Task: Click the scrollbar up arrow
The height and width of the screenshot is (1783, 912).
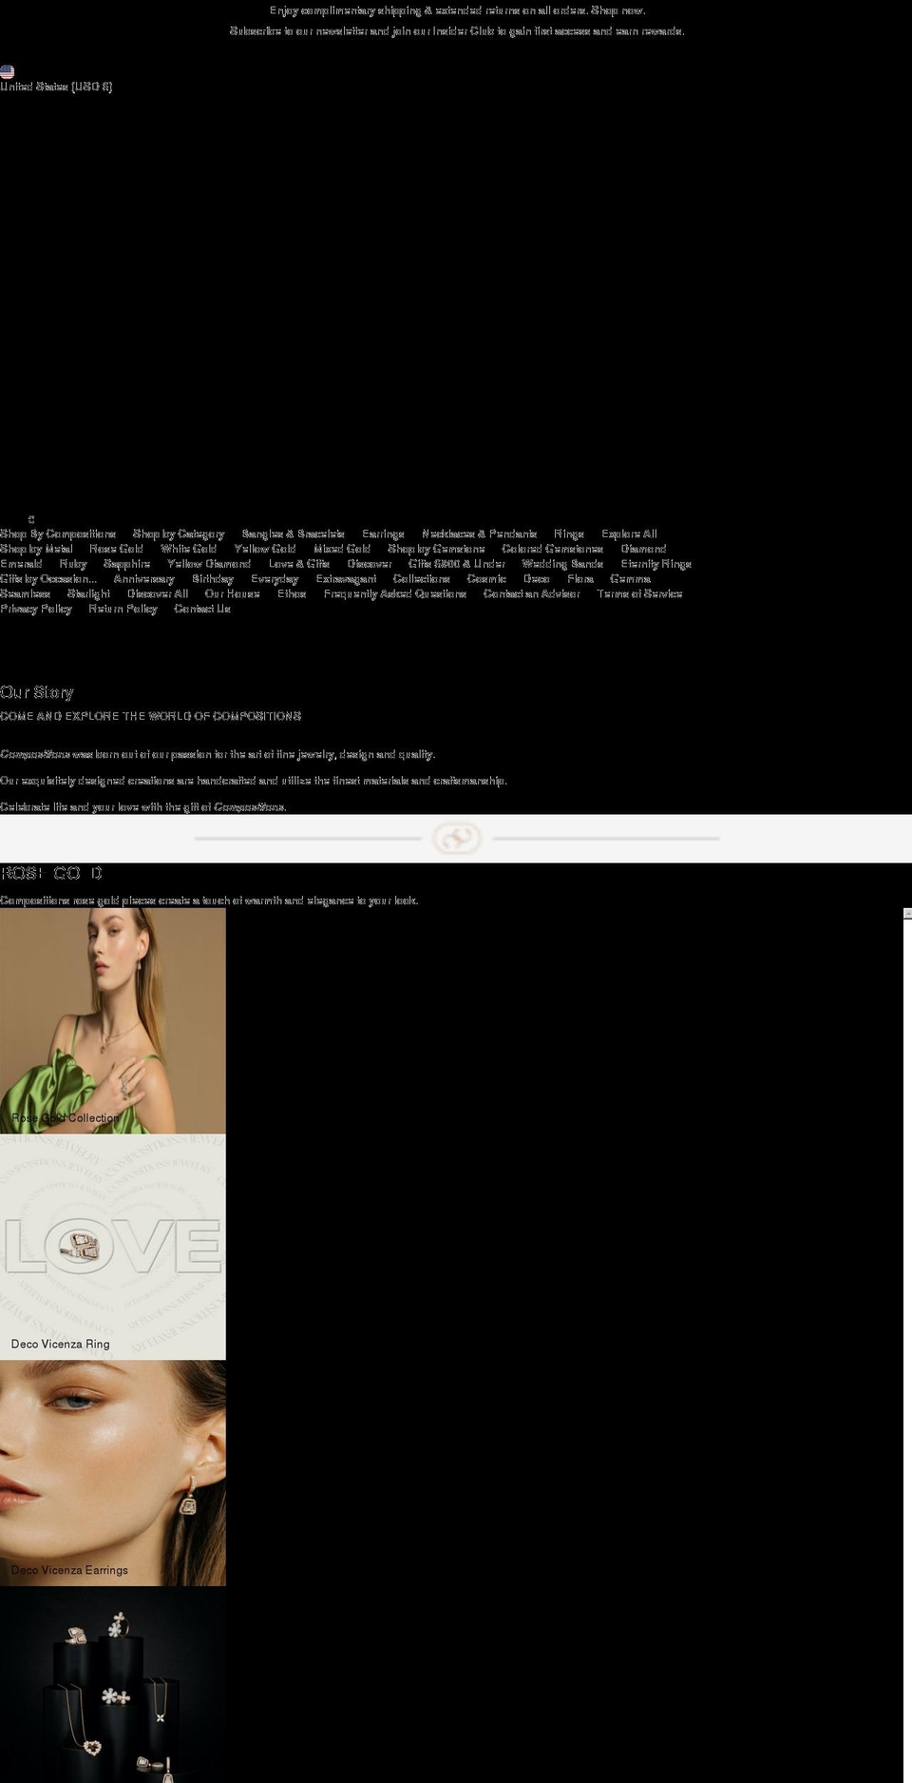Action: (907, 913)
